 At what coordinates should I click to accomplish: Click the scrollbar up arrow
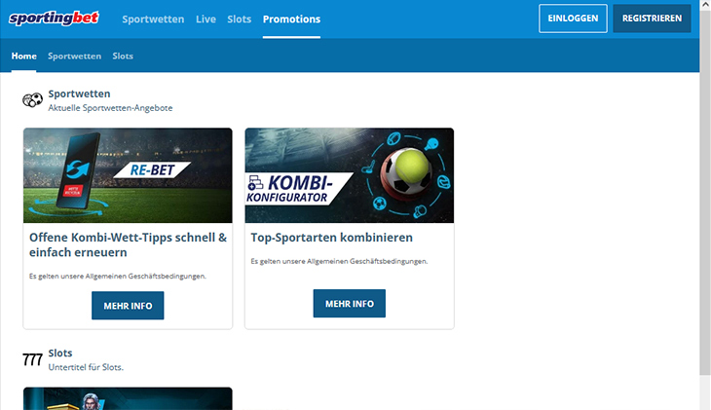[x=705, y=4]
